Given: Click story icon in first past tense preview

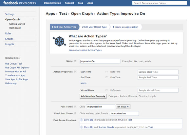Looking at the screenshot, I should point(82,120).
